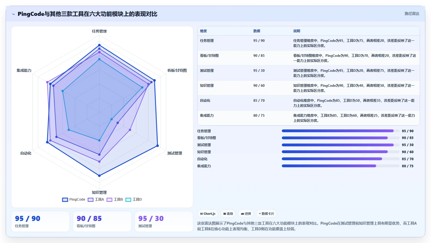Image resolution: width=431 pixels, height=243 pixels.
Task: Select the 进度 chip
Action: (246, 214)
